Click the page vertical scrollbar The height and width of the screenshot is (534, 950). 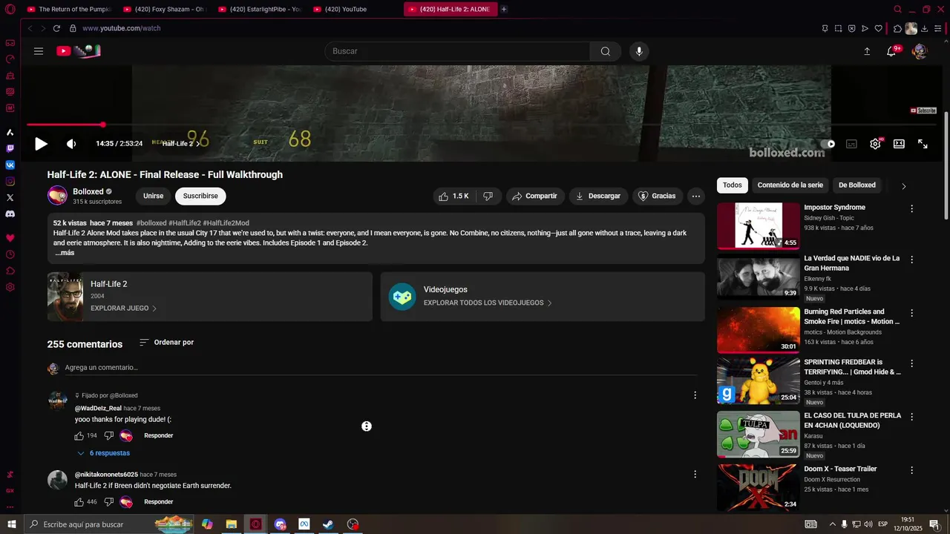(946, 165)
